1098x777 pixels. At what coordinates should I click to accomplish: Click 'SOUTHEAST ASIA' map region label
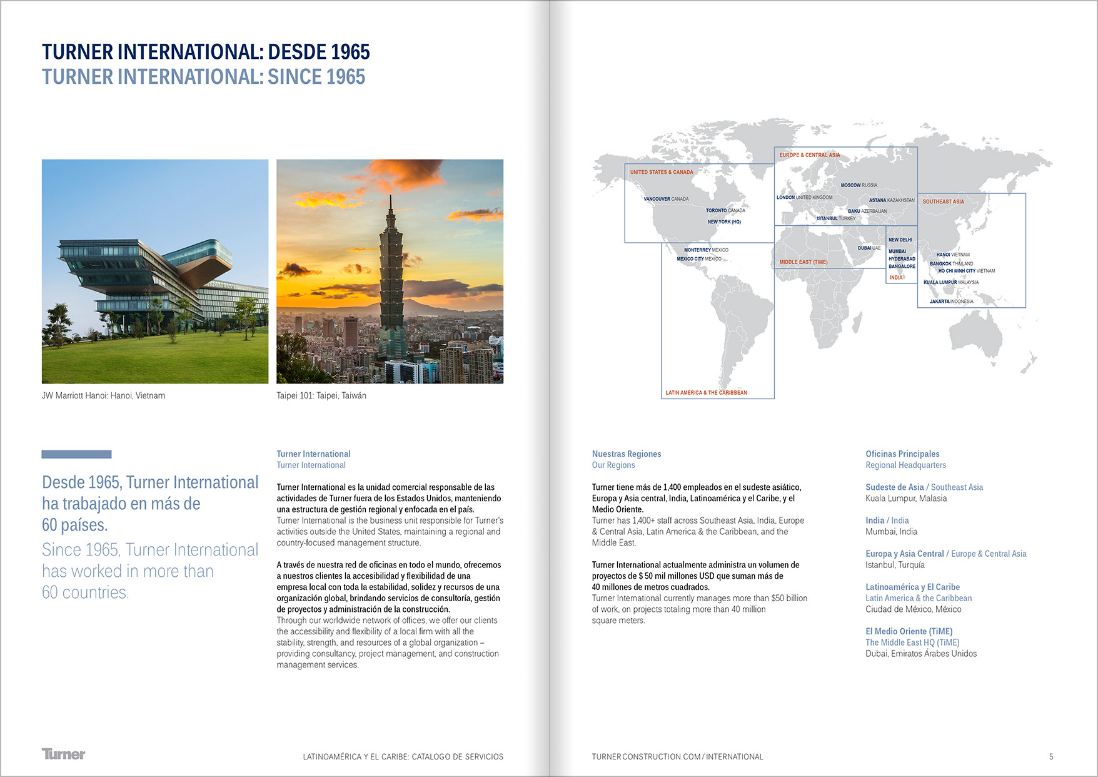(x=943, y=201)
